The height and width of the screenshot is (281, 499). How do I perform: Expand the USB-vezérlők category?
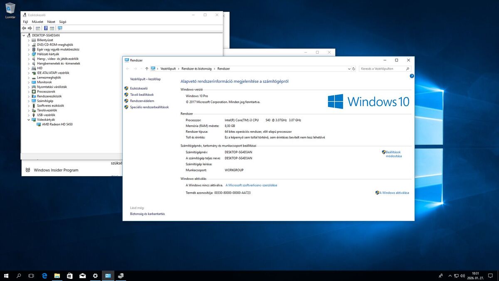pos(29,115)
